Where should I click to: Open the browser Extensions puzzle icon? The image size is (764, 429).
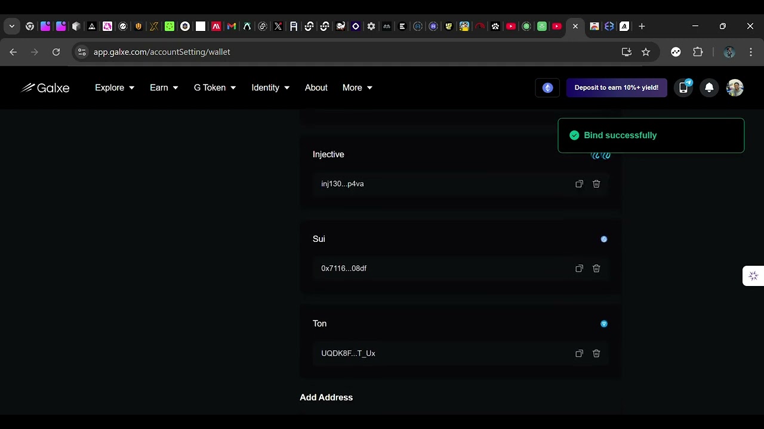click(698, 52)
